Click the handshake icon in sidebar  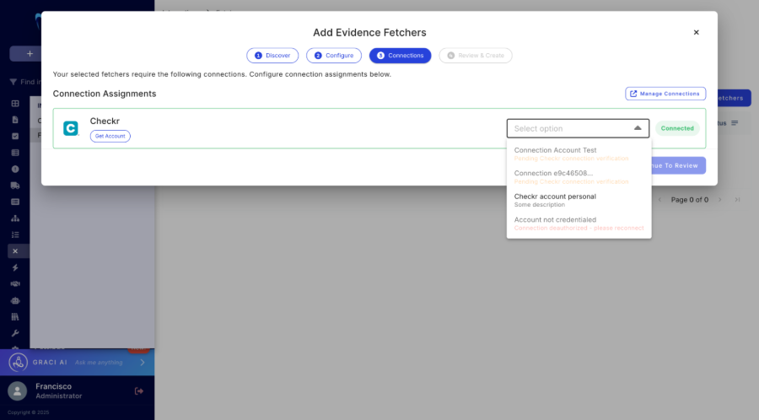(x=15, y=284)
